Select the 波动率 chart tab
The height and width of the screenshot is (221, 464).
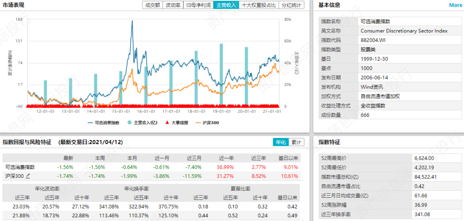click(x=174, y=5)
